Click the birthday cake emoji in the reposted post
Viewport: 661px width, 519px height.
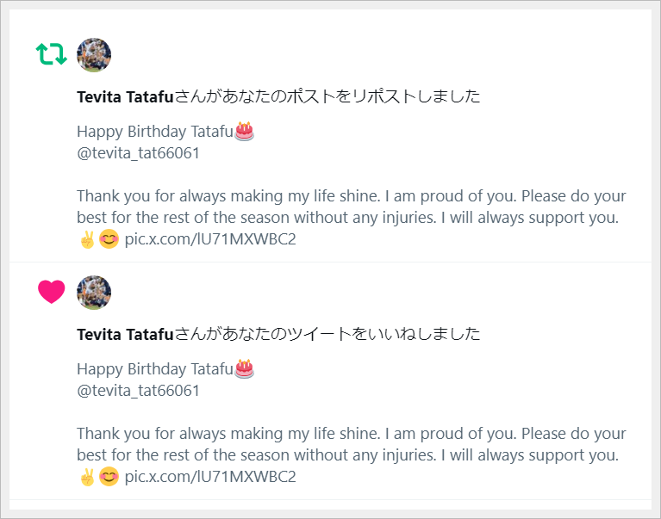pos(245,131)
